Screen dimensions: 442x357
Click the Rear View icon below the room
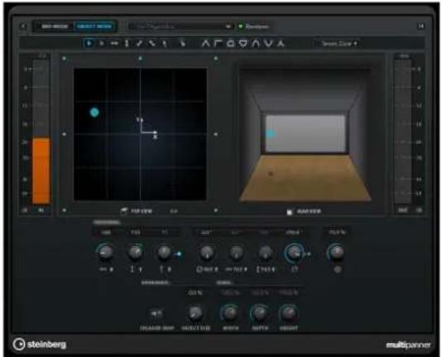(x=290, y=212)
